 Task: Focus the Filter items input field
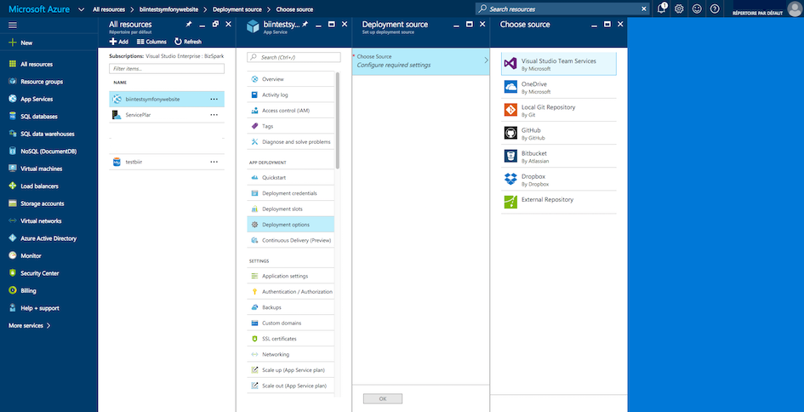pyautogui.click(x=167, y=69)
